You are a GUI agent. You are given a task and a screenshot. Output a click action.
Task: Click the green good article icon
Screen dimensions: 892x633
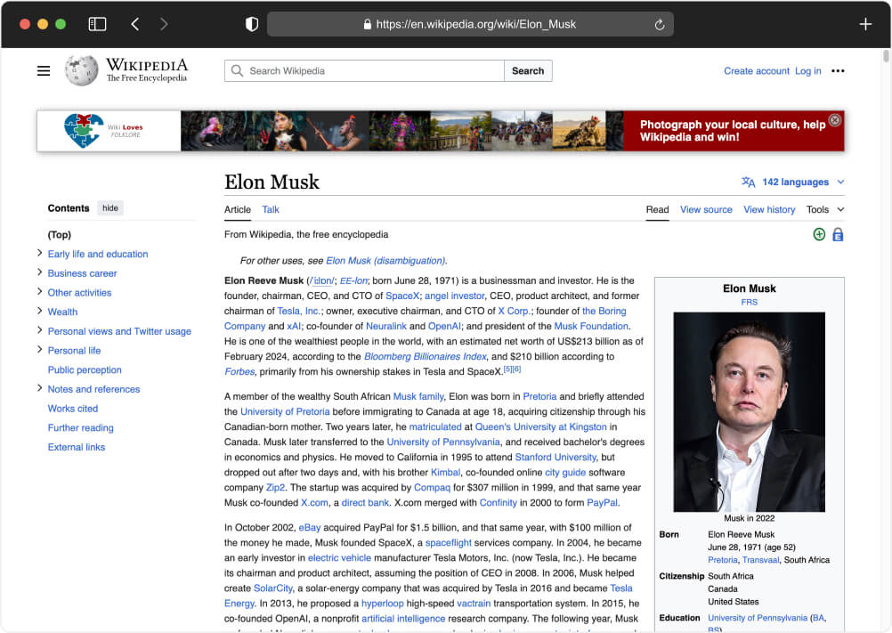point(818,233)
